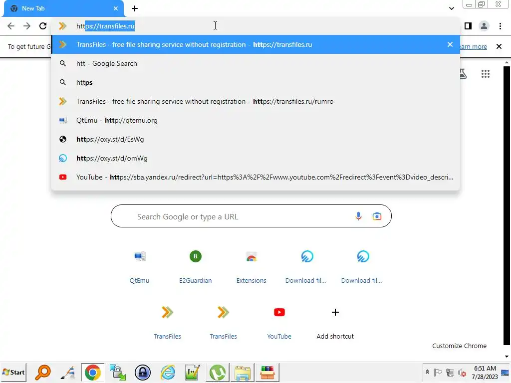The image size is (511, 383).
Task: Open the Chrome icon in the taskbar
Action: click(92, 373)
